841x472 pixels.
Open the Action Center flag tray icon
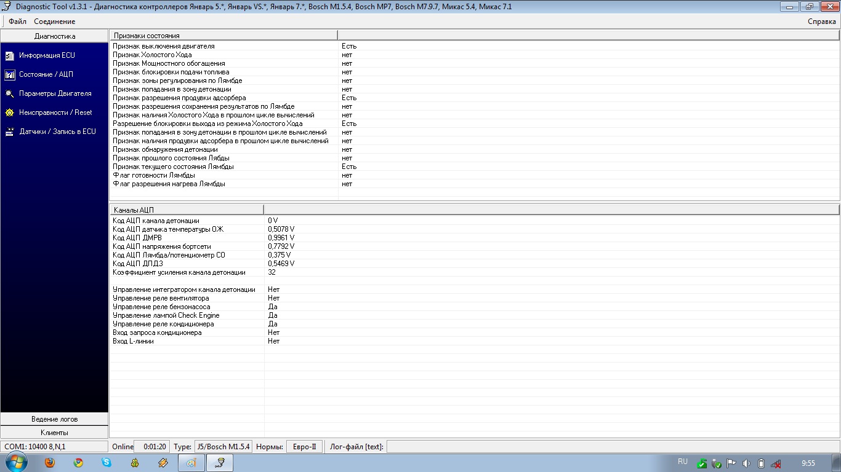[x=731, y=463]
